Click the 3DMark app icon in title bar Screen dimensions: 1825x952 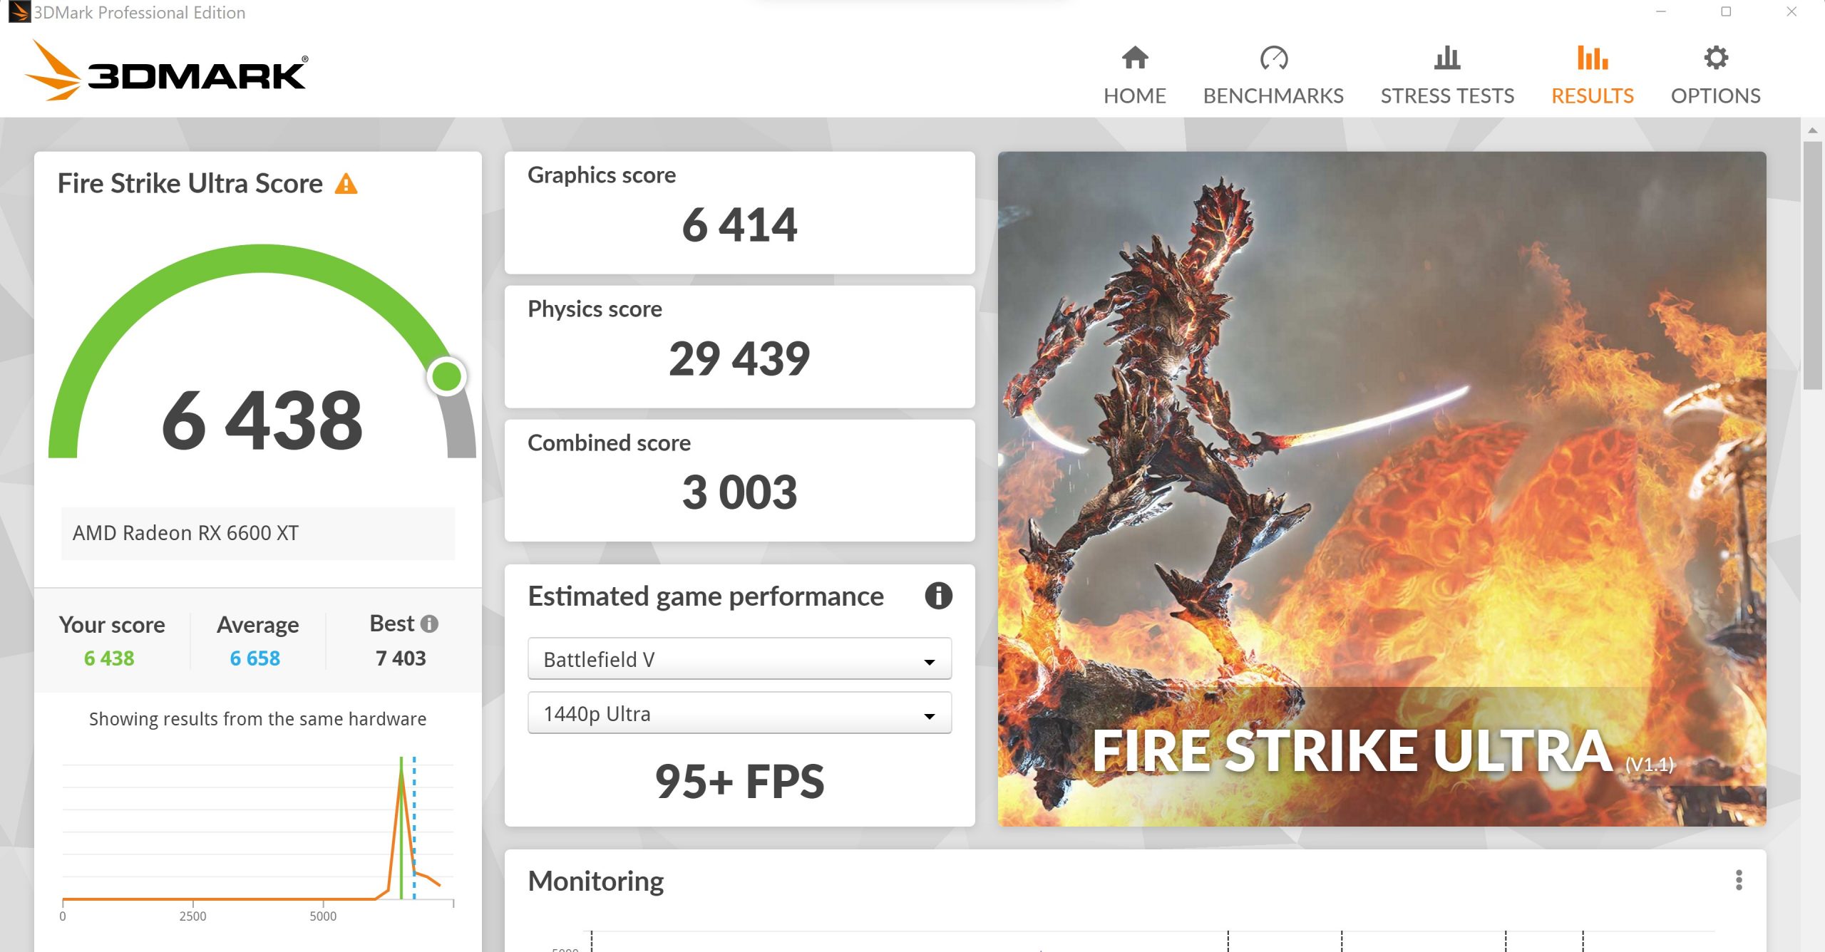click(x=19, y=12)
